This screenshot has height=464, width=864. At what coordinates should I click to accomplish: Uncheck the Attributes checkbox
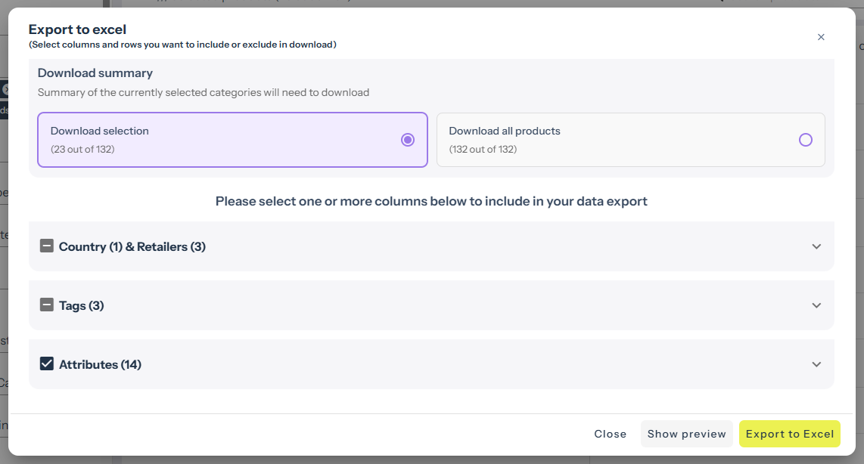[47, 364]
